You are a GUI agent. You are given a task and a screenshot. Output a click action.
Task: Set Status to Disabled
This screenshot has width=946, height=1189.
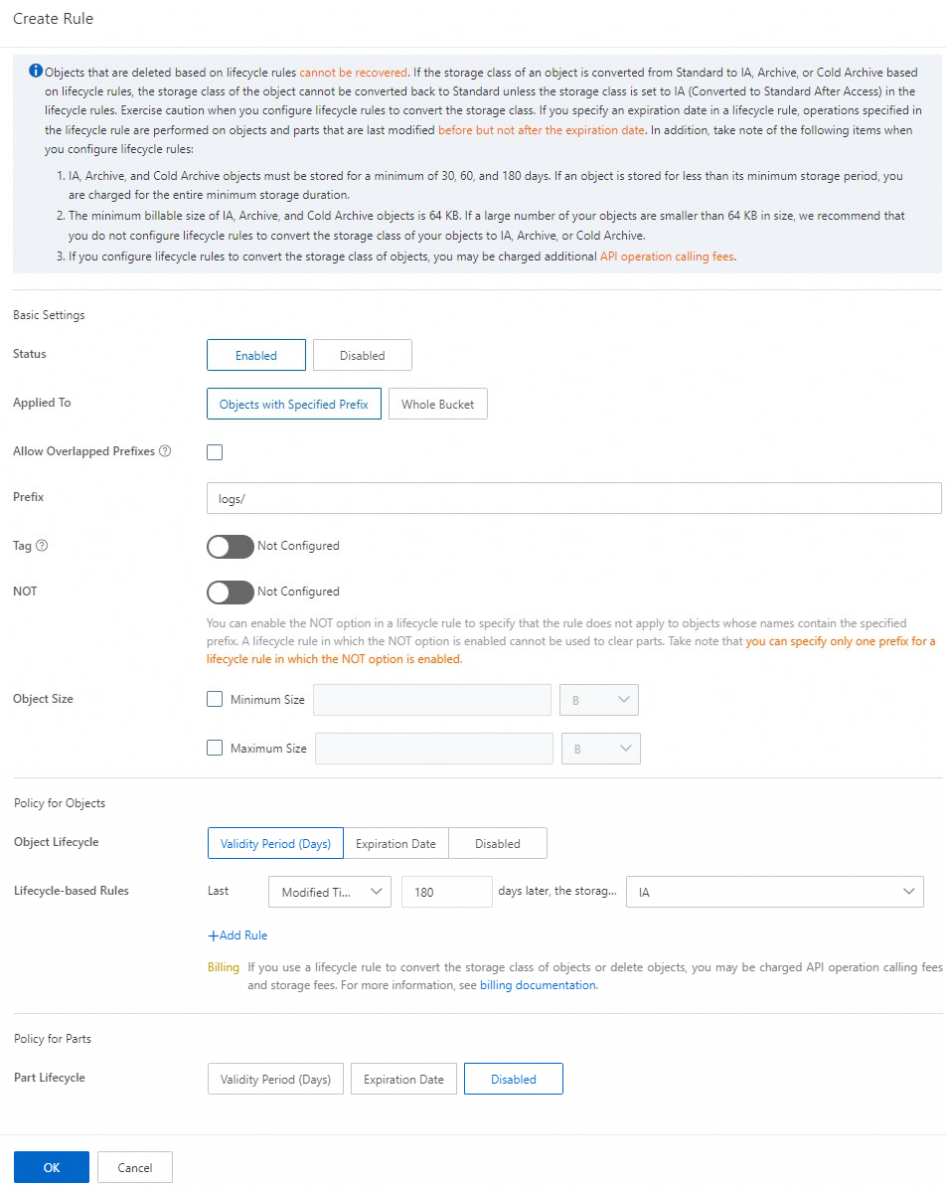(363, 355)
